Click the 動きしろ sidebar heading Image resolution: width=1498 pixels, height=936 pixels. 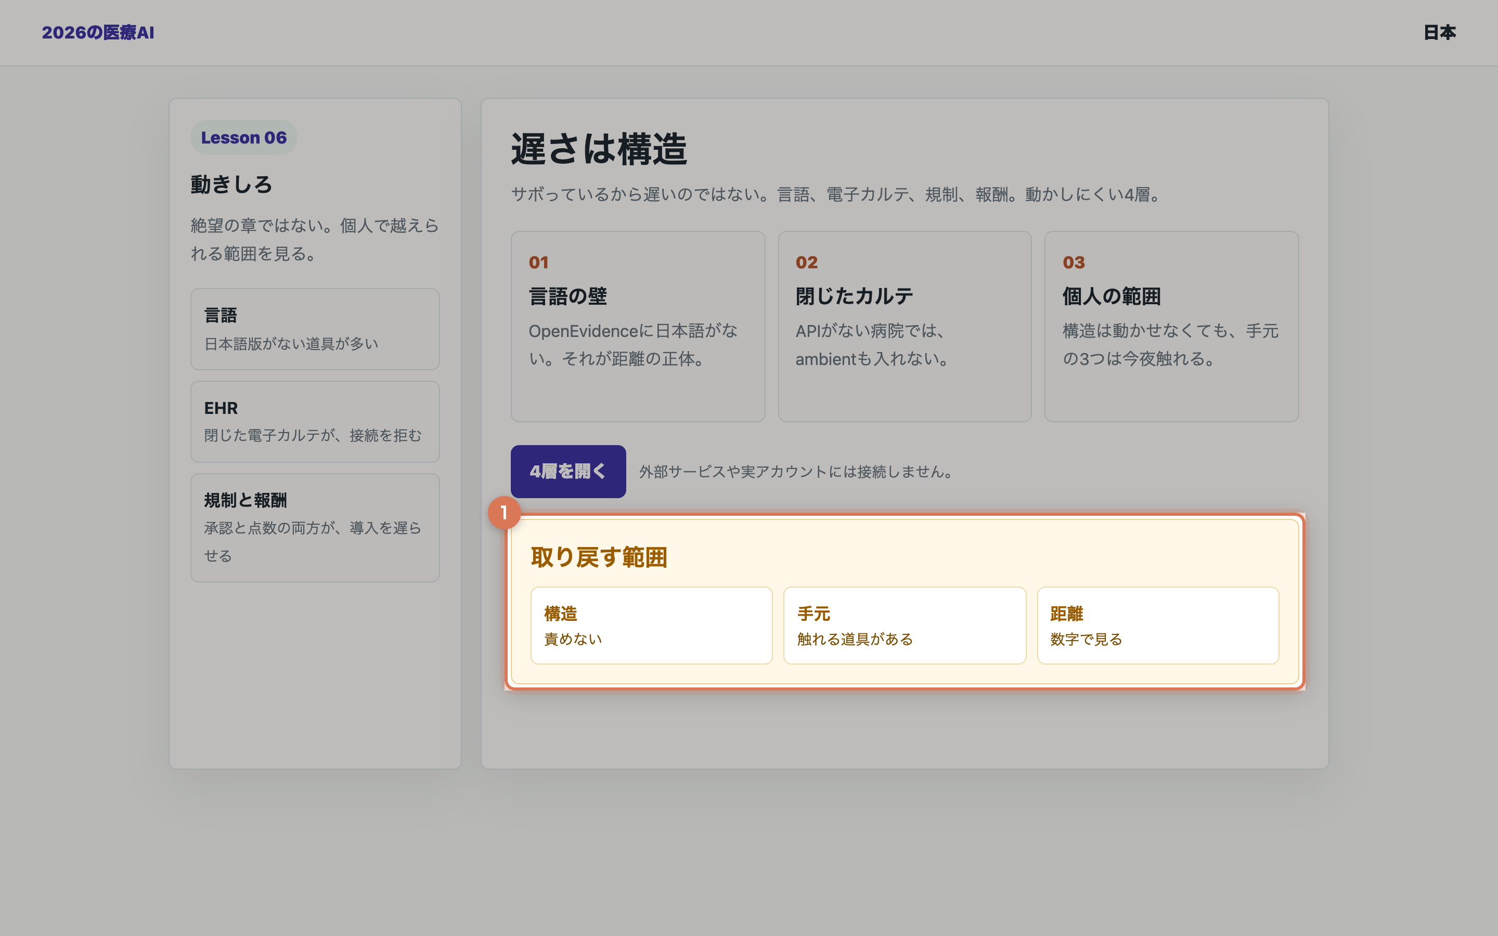coord(231,185)
